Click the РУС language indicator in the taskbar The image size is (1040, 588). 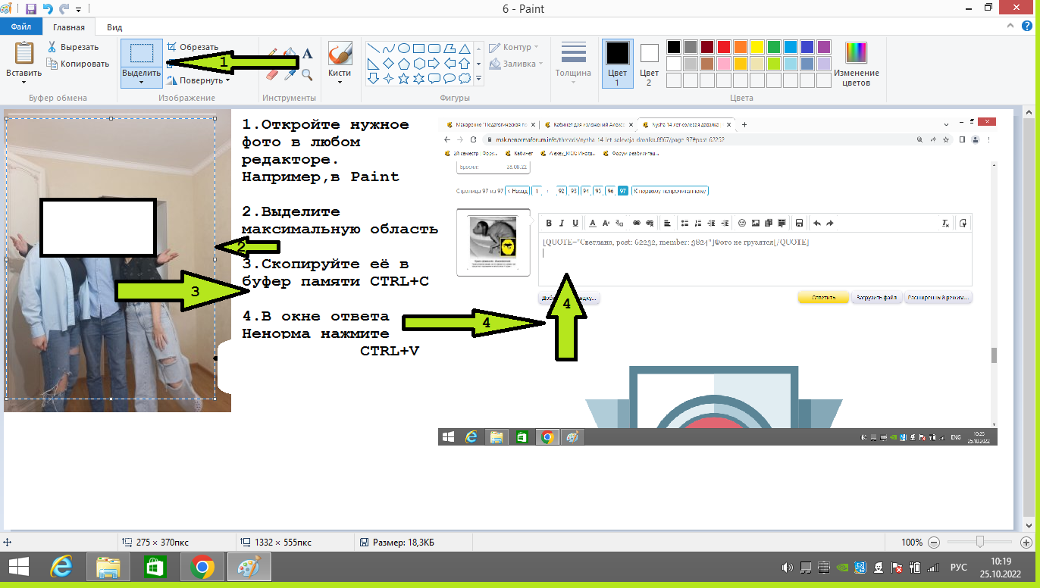tap(958, 567)
